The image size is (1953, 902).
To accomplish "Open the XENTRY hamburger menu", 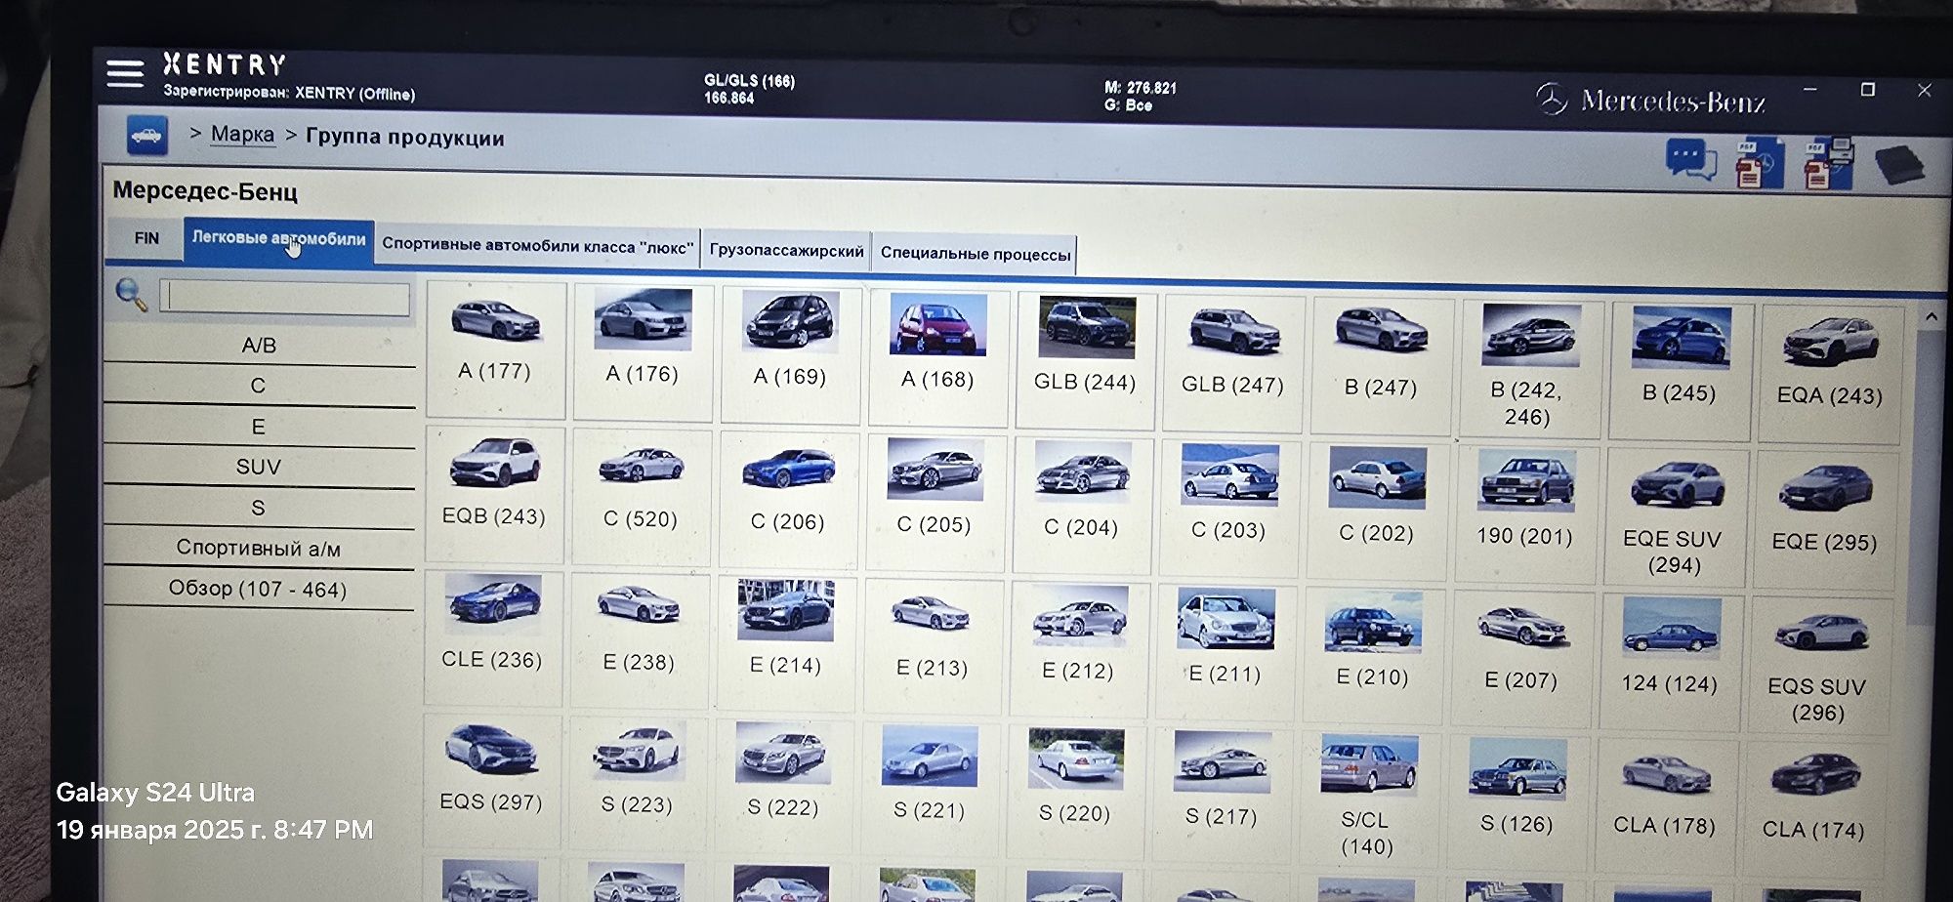I will (x=125, y=73).
